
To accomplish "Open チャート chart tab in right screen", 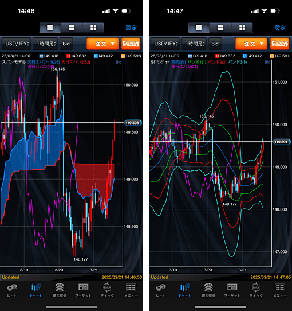I will (x=185, y=290).
